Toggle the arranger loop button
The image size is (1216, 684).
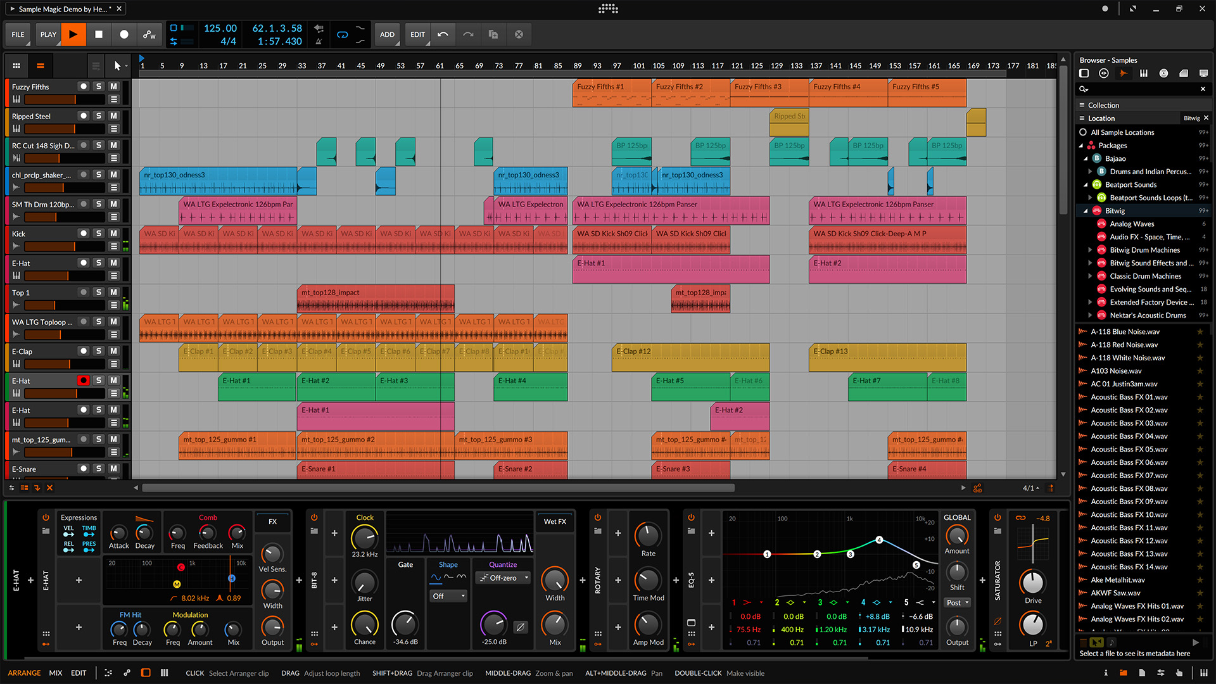click(342, 35)
